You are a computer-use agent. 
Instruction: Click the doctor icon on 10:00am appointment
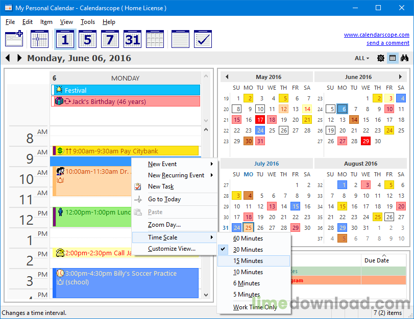pos(60,171)
